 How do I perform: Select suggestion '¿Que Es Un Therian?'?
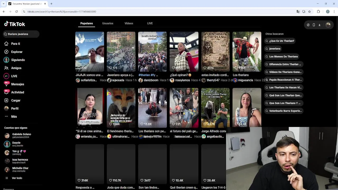click(x=280, y=41)
